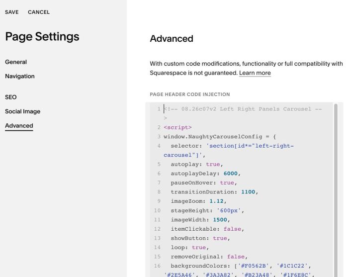Screen dimensions: 348x277
Task: Click the code editor vertical scrollbar
Action: coord(336,190)
